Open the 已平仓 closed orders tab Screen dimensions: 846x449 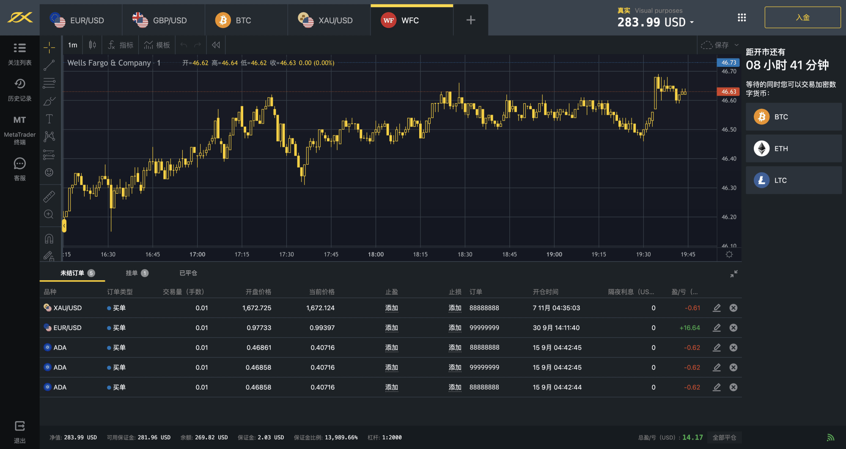[188, 273]
